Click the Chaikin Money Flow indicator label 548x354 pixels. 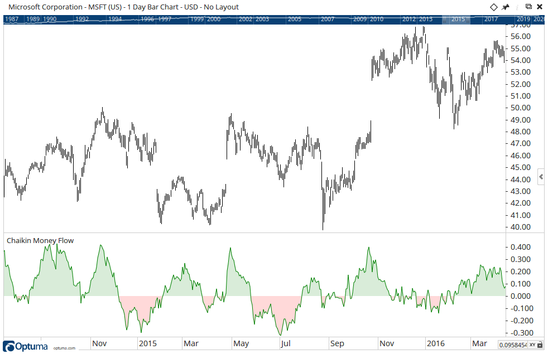coord(40,240)
